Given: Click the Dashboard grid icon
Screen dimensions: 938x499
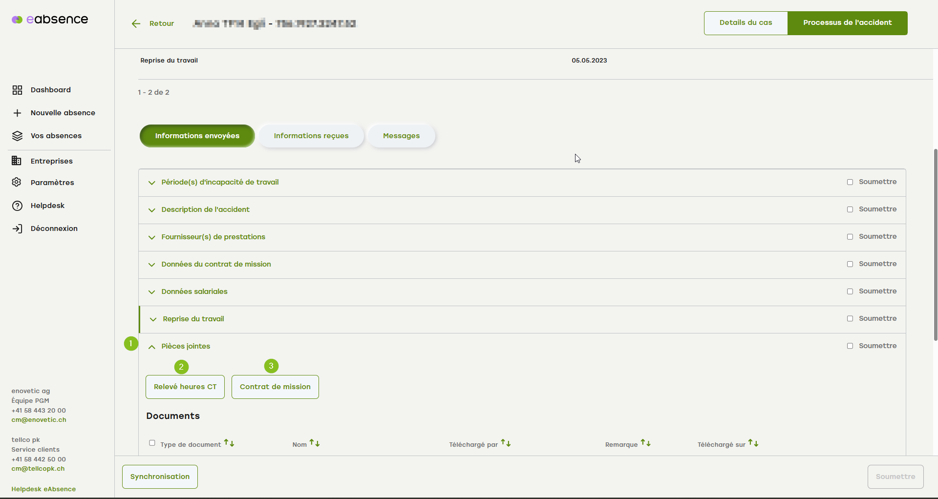Looking at the screenshot, I should [17, 90].
